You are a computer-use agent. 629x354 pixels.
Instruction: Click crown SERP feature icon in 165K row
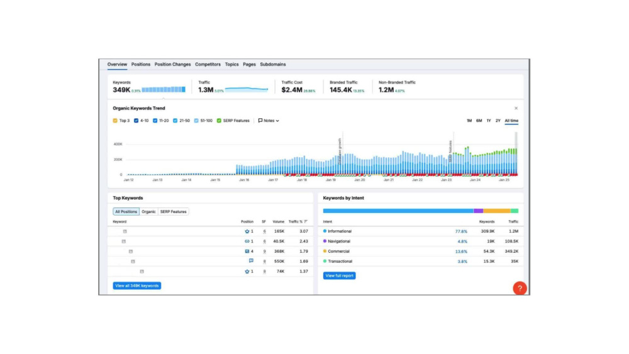(x=247, y=231)
